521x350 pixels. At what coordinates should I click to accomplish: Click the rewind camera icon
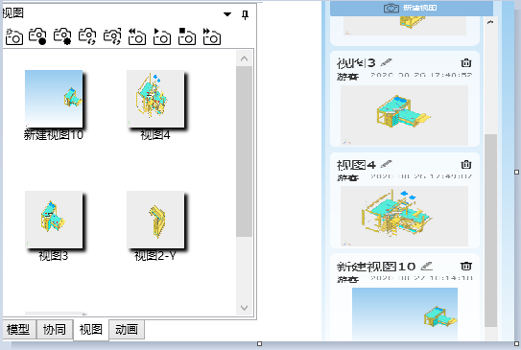click(x=137, y=36)
